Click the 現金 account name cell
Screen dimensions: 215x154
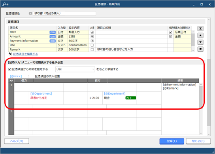[107, 98]
